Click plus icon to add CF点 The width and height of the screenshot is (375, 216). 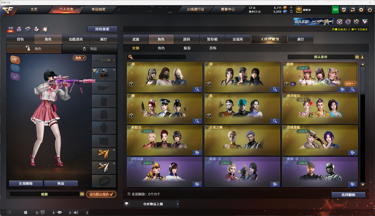(x=291, y=7)
